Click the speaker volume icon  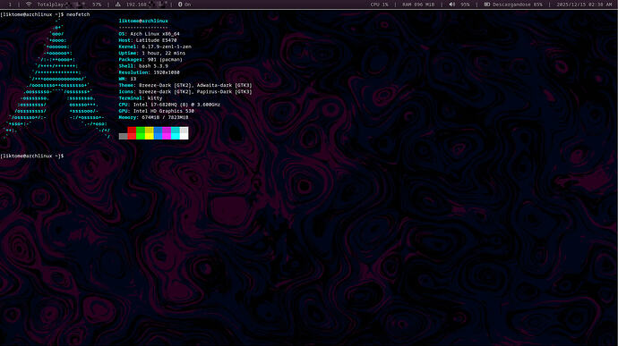pos(452,4)
